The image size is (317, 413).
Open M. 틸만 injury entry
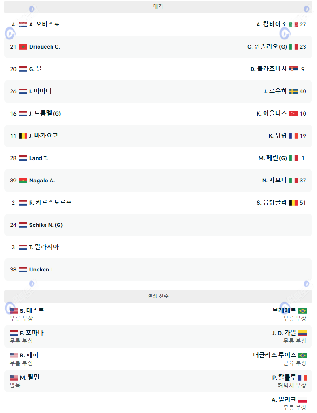click(x=30, y=378)
